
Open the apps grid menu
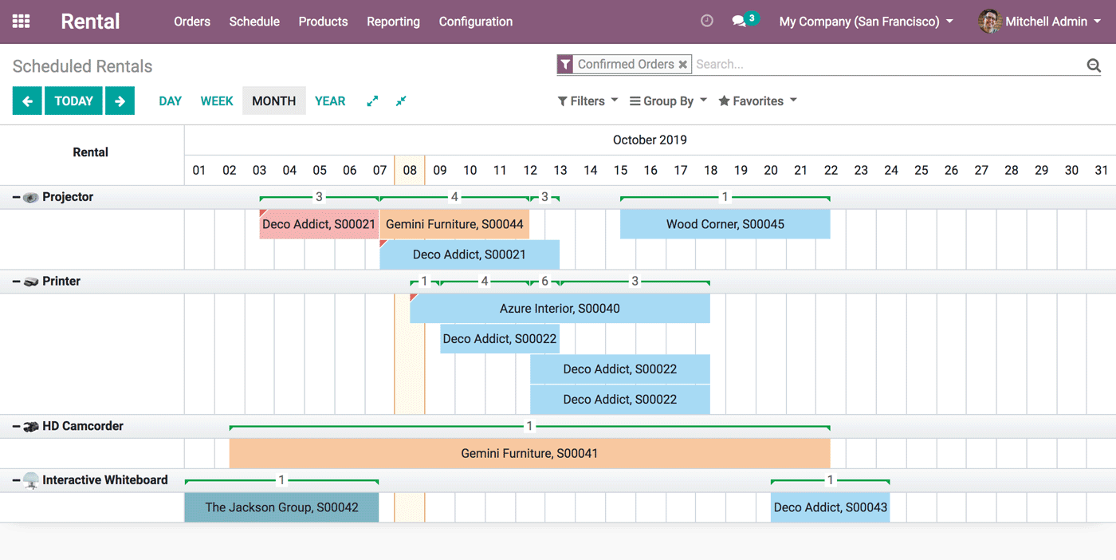pos(22,22)
